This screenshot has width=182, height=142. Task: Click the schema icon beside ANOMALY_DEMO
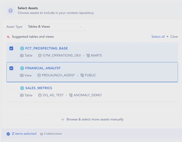71,95
